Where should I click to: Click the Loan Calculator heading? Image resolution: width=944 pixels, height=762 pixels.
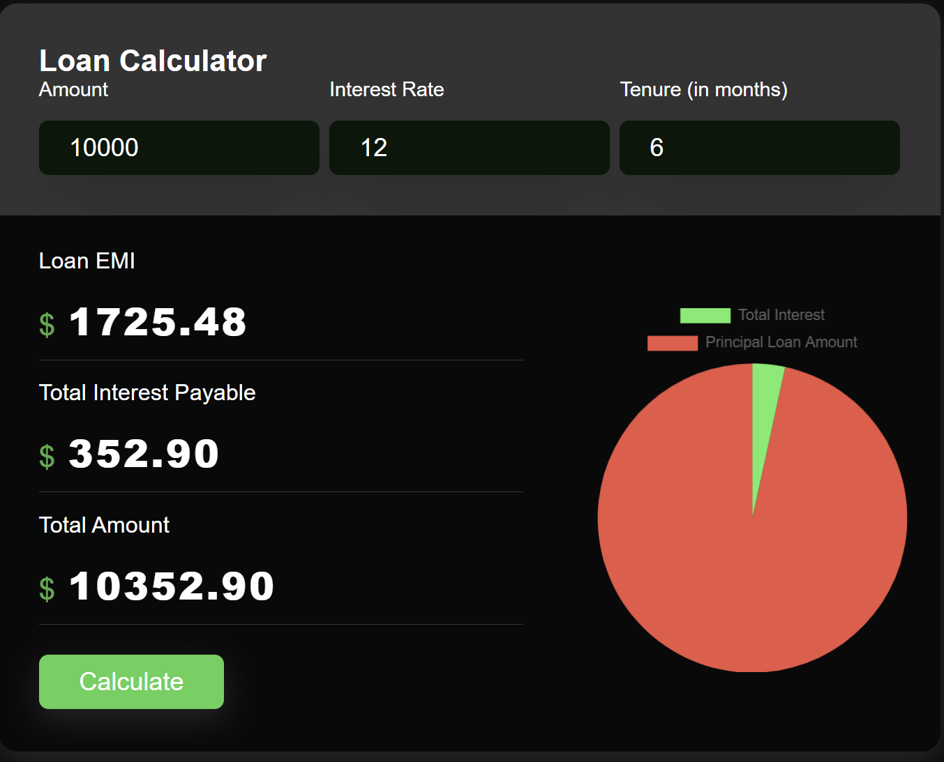tap(153, 61)
